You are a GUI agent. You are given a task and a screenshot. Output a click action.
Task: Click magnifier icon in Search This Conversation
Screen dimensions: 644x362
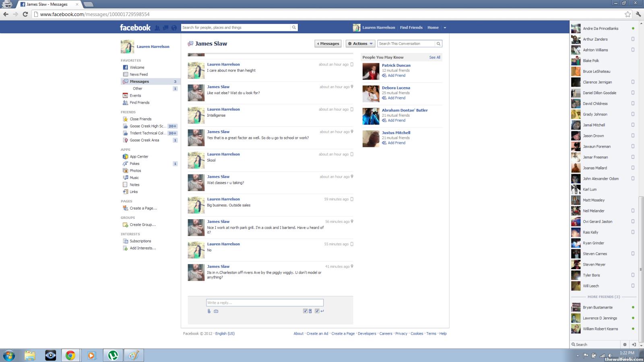point(438,43)
